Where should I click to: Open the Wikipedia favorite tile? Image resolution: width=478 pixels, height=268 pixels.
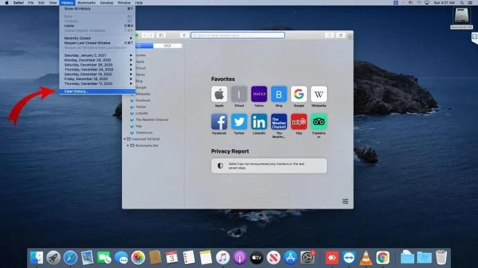(319, 94)
